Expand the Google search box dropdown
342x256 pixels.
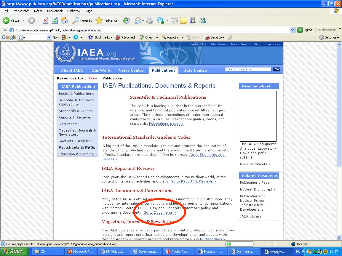click(x=49, y=37)
